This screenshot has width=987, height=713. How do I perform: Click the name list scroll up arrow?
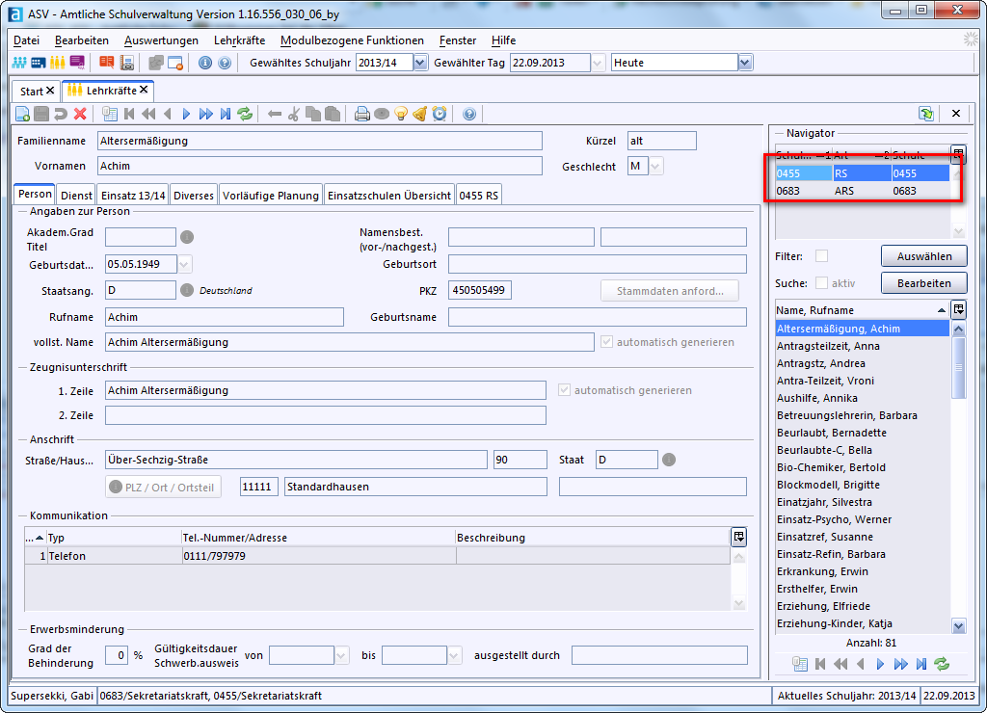coord(959,329)
